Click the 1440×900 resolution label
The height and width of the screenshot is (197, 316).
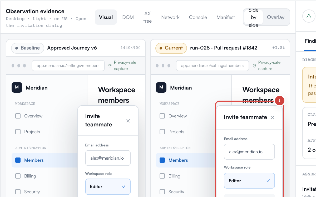tap(131, 48)
